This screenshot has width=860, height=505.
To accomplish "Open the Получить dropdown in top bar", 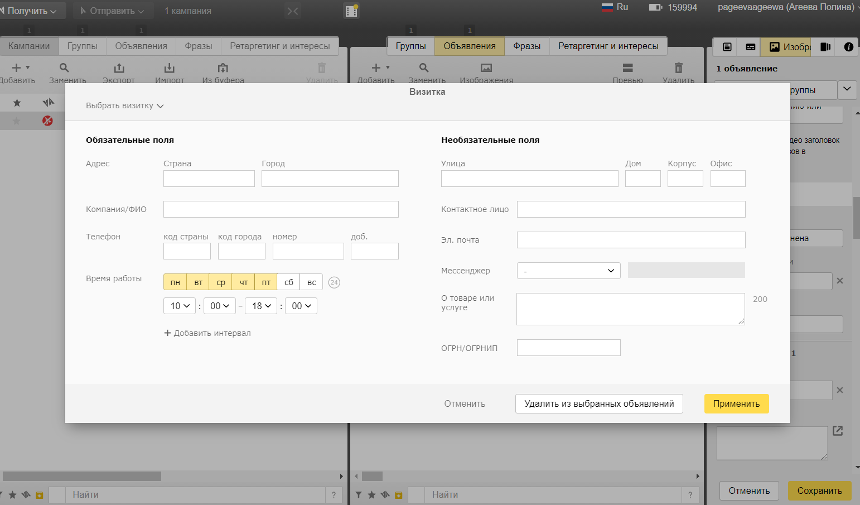I will [x=32, y=11].
